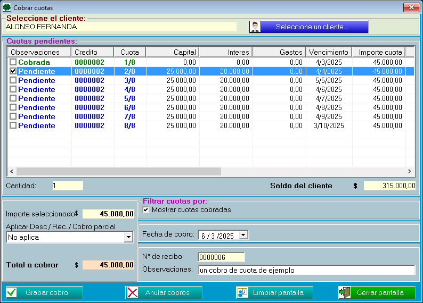Click the red X Anular cobros icon

coord(133,292)
